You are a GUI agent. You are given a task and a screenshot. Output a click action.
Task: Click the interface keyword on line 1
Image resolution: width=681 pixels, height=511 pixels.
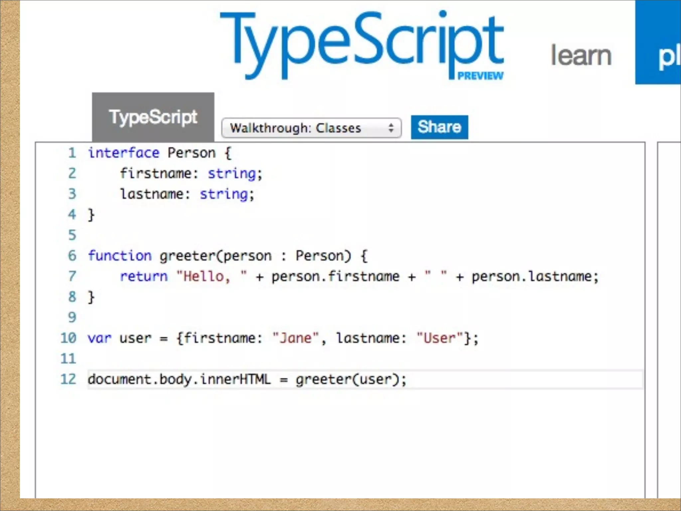123,153
